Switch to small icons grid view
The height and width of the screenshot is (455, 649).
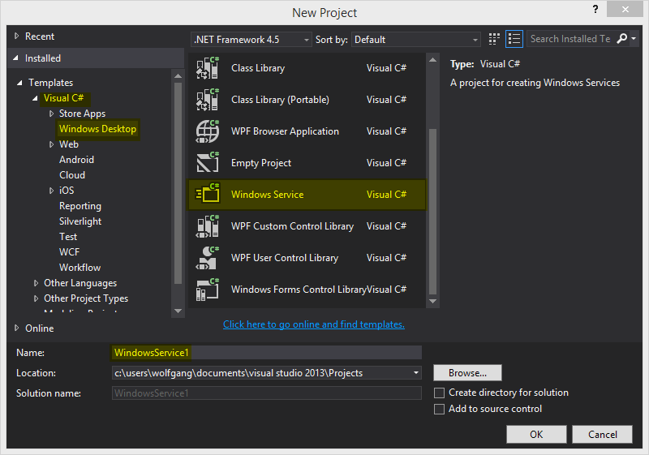tap(496, 39)
